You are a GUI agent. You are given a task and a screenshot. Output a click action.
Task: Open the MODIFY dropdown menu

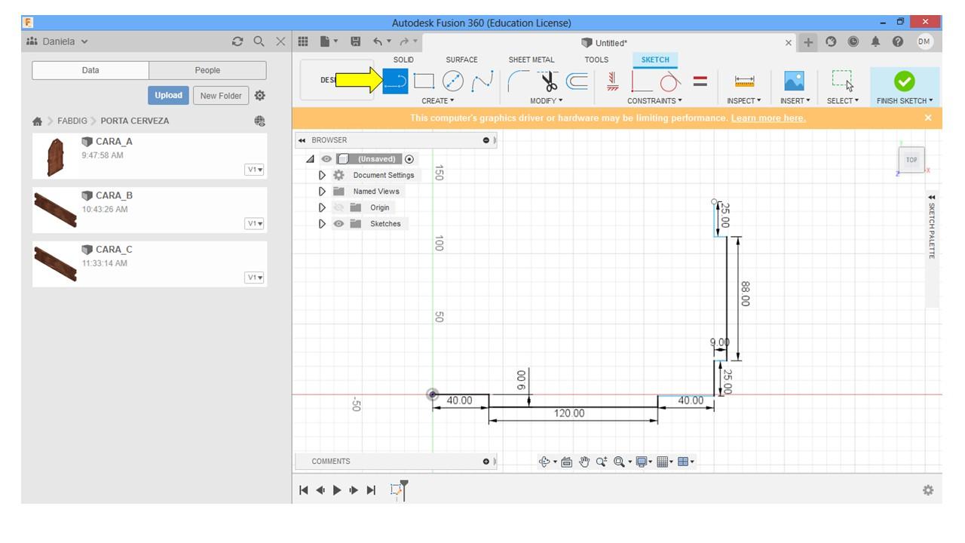(546, 101)
